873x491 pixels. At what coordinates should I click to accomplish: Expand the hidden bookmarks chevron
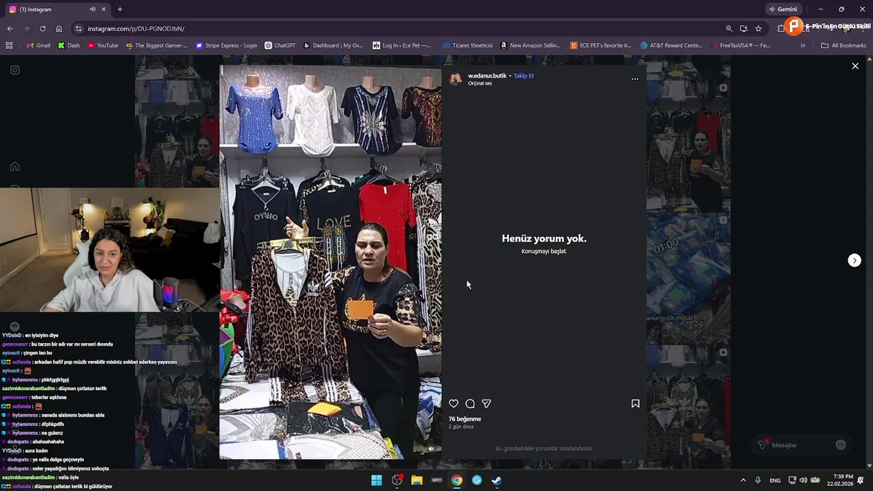(x=803, y=46)
